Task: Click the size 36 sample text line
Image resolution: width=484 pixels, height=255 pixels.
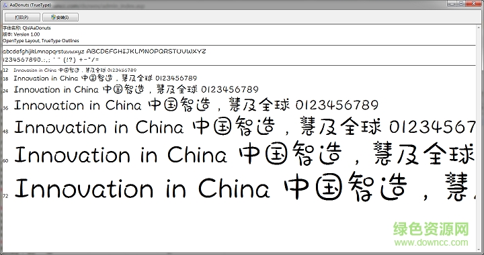Action: 196,105
